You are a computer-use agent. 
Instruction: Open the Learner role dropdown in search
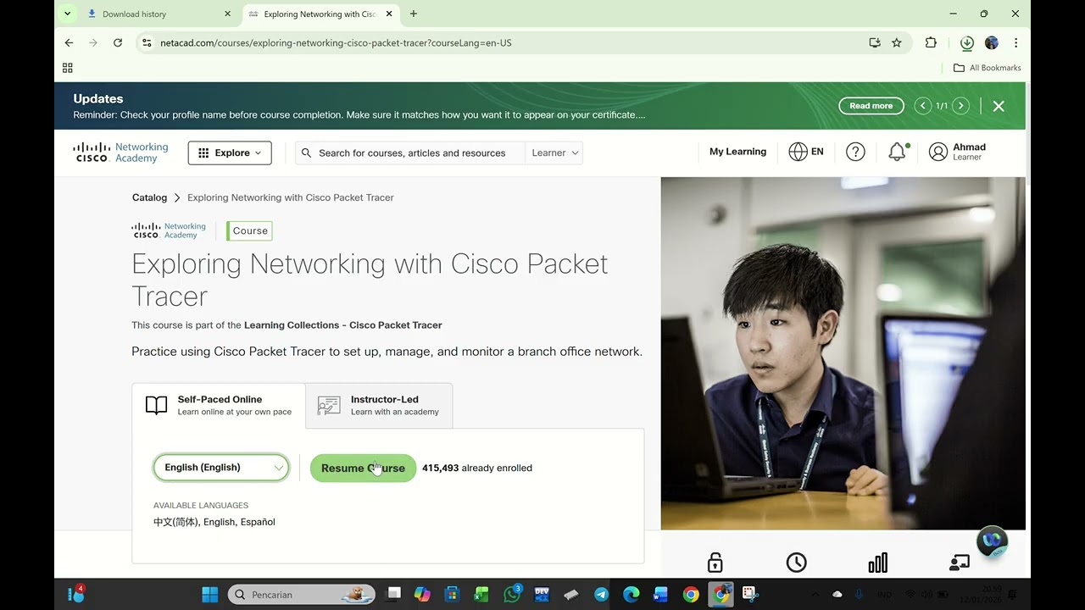click(554, 152)
